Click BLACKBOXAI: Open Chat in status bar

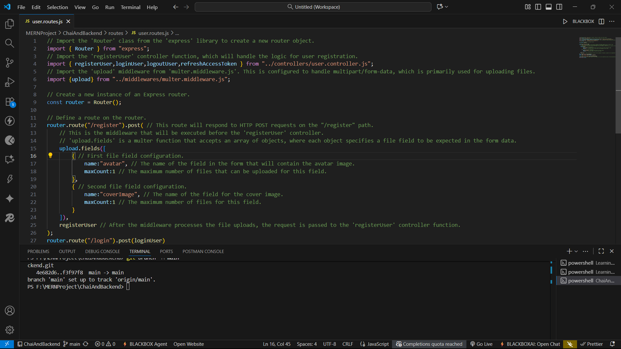click(x=530, y=344)
